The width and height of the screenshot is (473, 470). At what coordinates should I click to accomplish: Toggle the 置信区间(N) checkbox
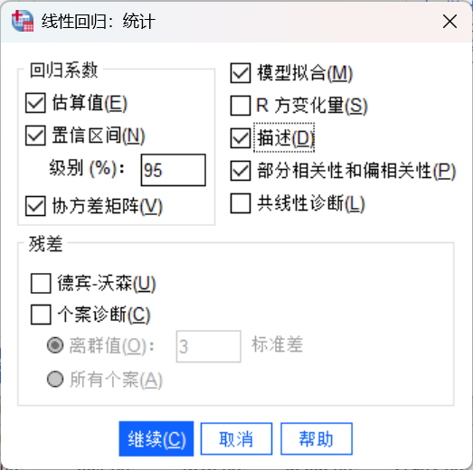[x=35, y=136]
